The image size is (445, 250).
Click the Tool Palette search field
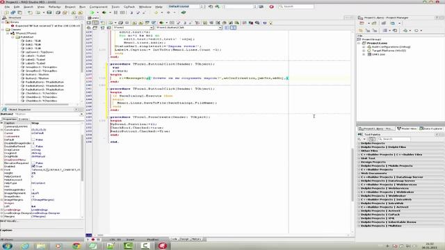coord(394,139)
